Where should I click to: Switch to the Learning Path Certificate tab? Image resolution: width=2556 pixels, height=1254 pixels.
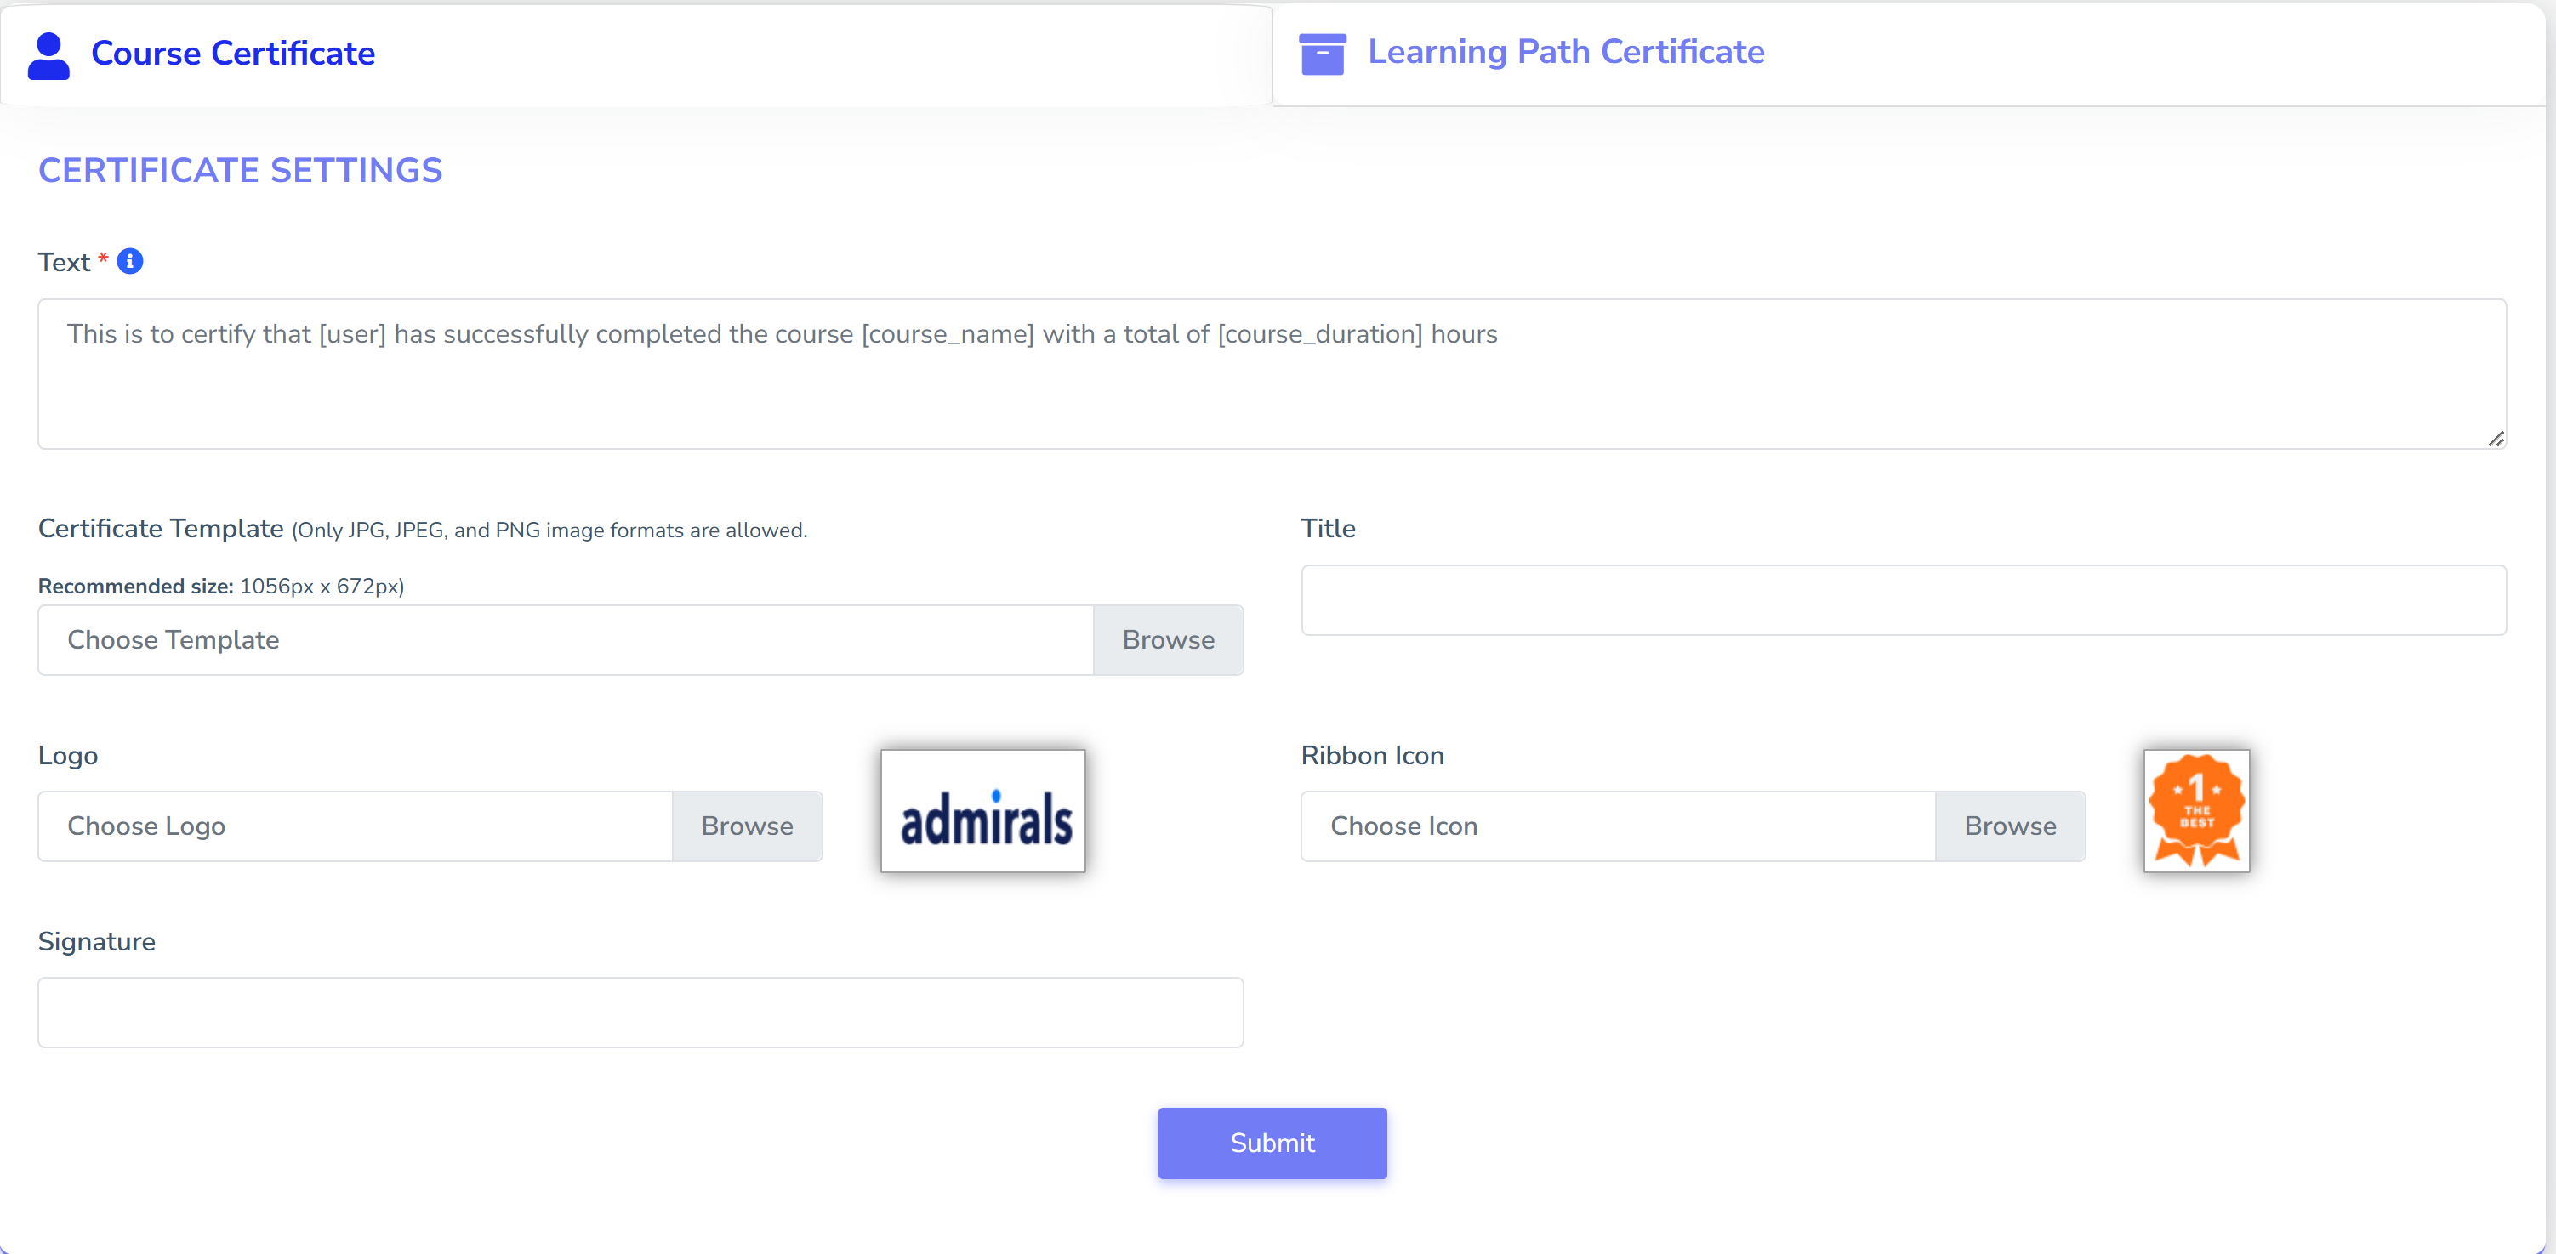point(1565,51)
